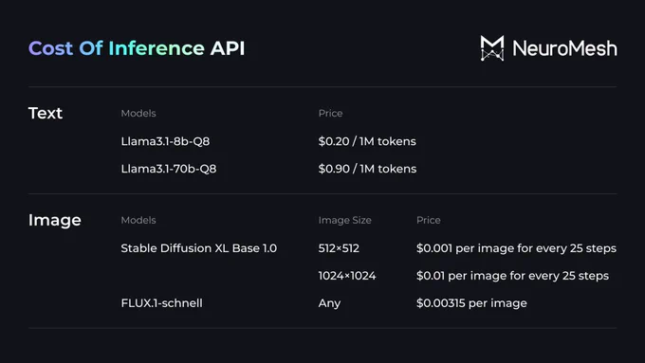Click the Image Size column header
The height and width of the screenshot is (363, 645).
344,220
